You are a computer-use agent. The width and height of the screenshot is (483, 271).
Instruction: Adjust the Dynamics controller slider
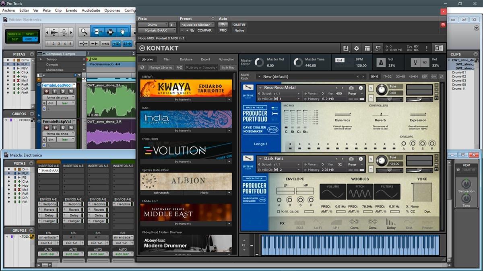(342, 114)
